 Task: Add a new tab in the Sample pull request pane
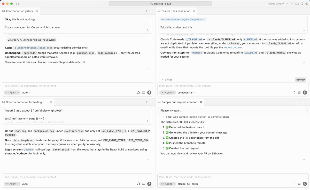click(297, 102)
